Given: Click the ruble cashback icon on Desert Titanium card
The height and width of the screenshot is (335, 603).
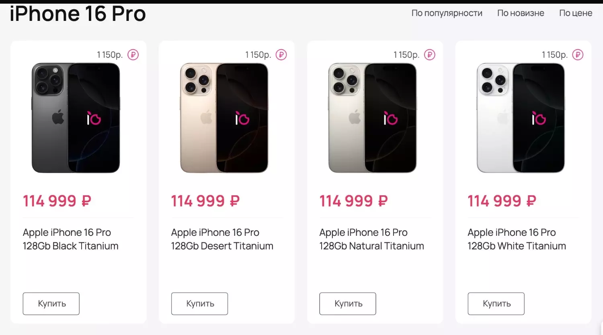Looking at the screenshot, I should (281, 54).
